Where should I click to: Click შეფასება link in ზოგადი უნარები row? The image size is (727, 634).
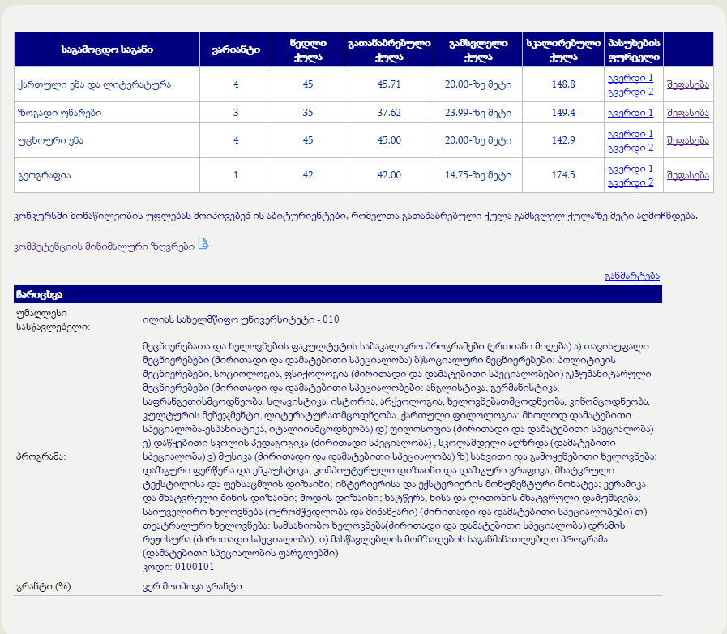[687, 113]
